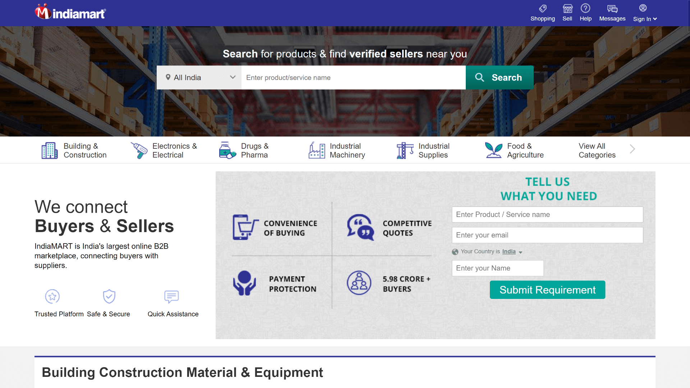This screenshot has height=388, width=690.
Task: Open Industrial Supplies category
Action: pos(423,150)
